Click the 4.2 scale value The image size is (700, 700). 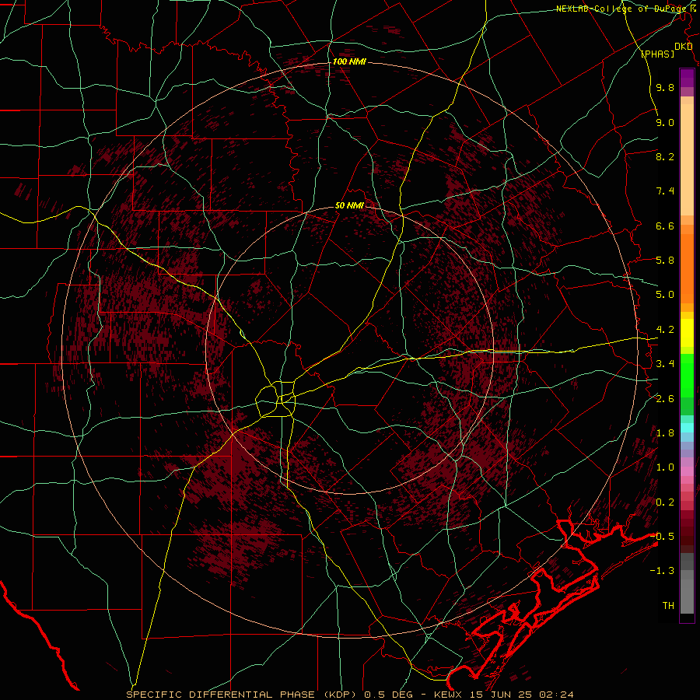665,330
